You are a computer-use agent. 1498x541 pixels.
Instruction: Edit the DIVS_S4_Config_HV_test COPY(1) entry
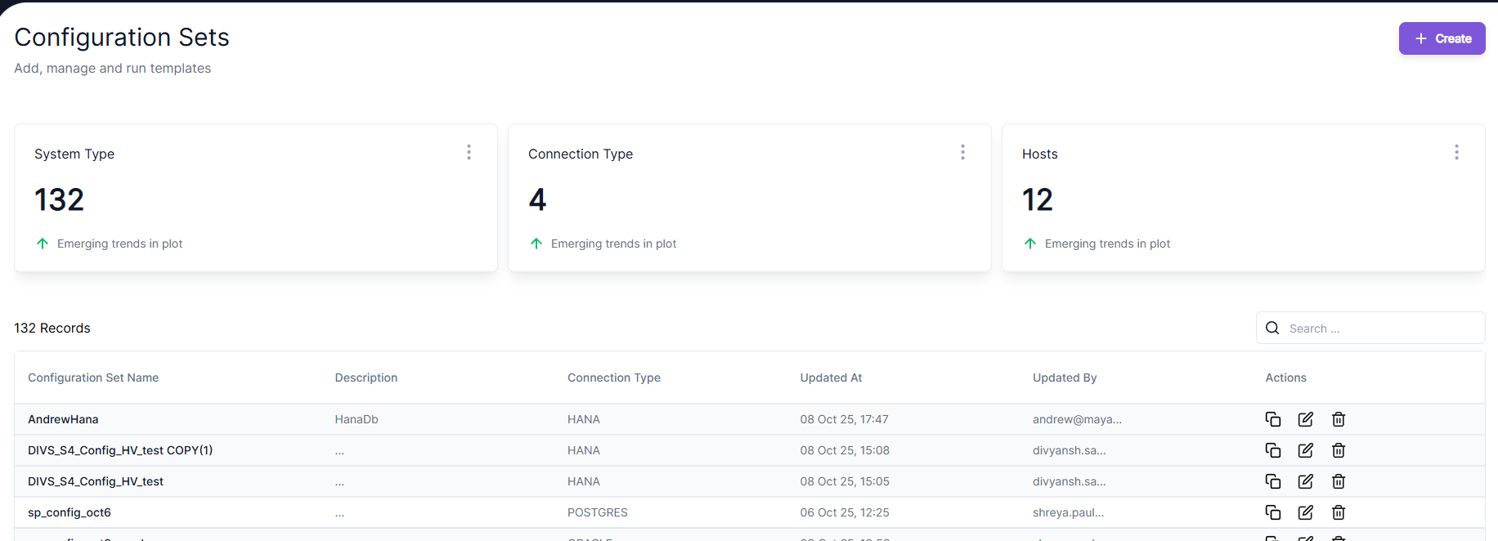pos(1305,450)
